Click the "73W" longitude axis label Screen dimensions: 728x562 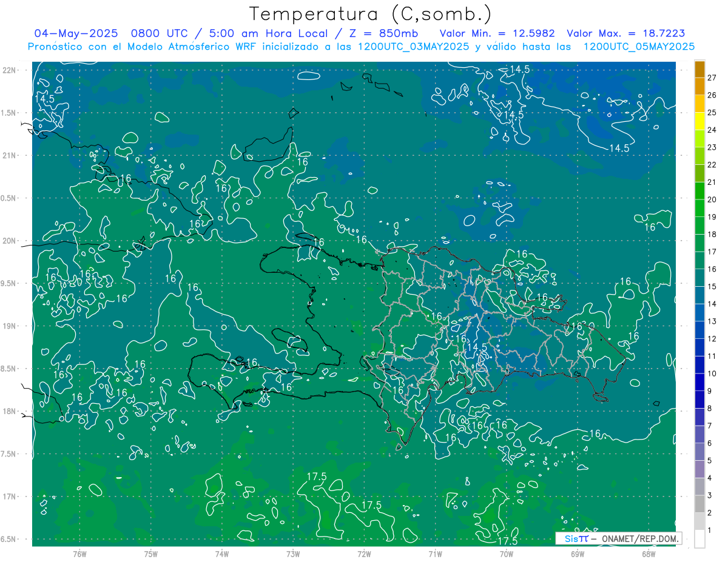[x=293, y=554]
